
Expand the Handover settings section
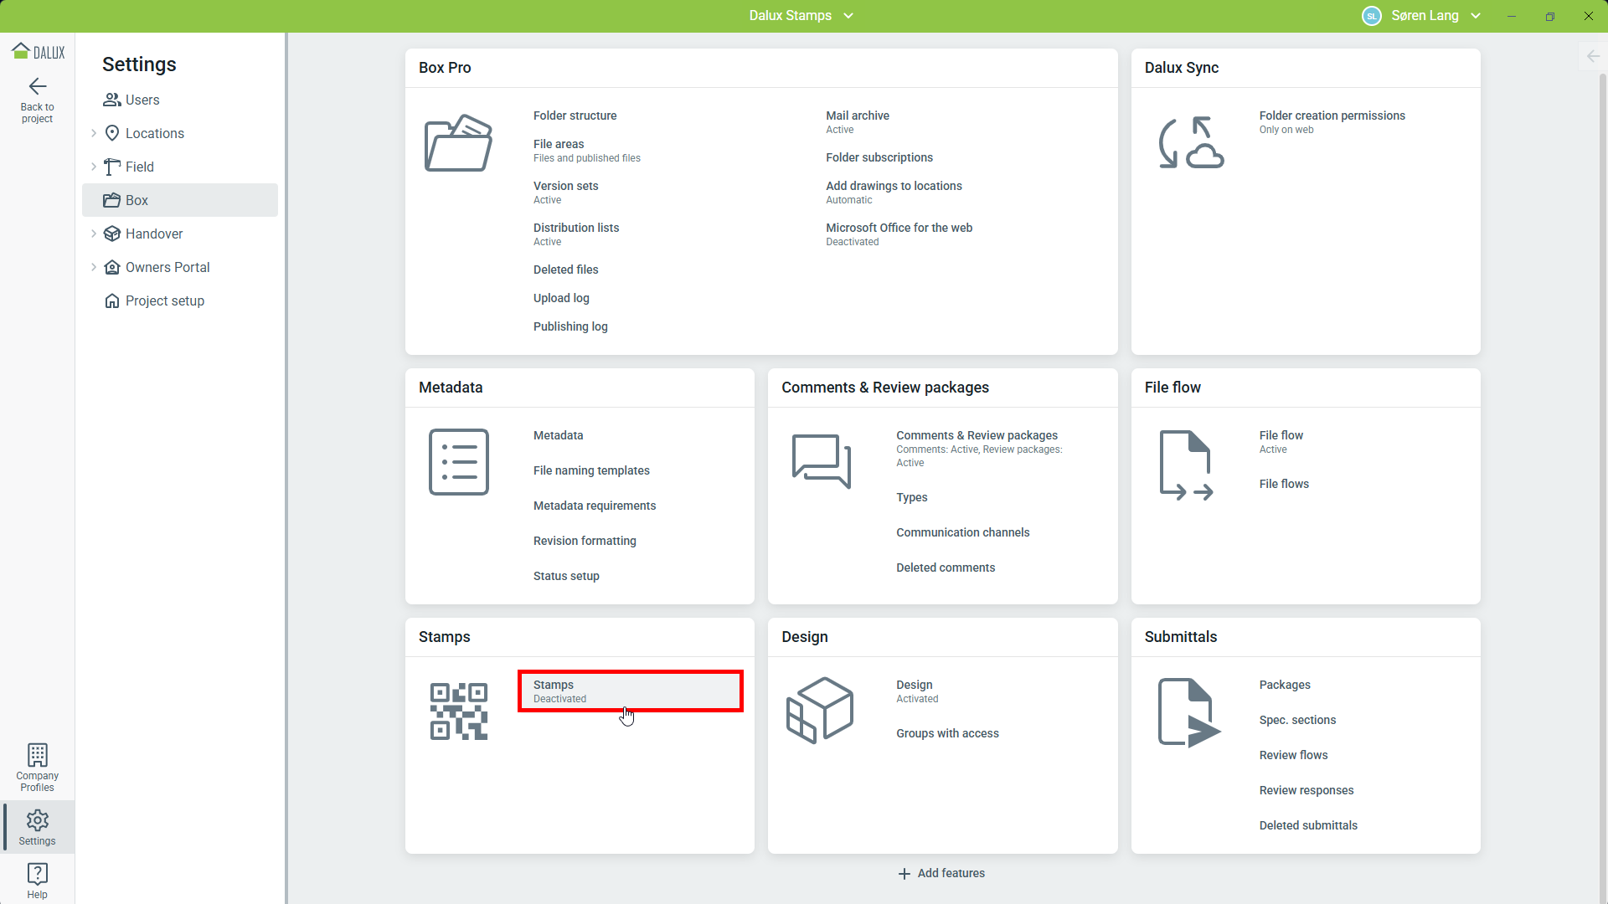click(x=94, y=234)
